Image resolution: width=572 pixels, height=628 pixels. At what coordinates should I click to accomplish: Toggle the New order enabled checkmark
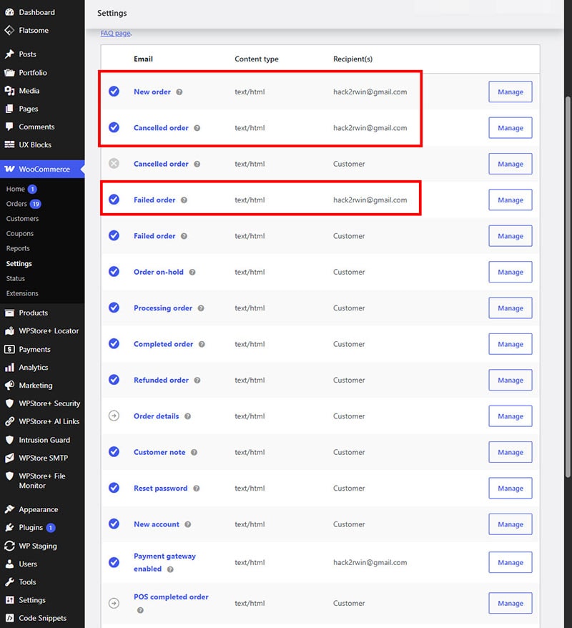coord(114,92)
